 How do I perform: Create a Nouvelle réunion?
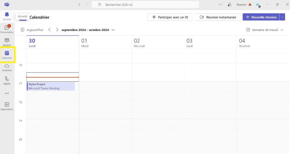[261, 17]
